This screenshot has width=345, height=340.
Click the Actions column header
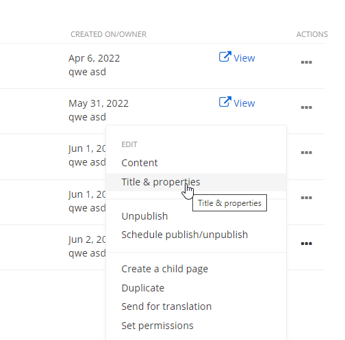[312, 34]
